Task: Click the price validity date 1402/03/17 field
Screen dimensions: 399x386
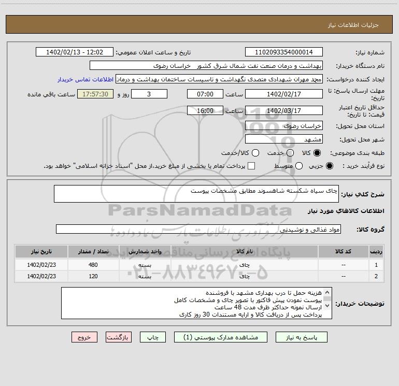Action: (x=284, y=110)
